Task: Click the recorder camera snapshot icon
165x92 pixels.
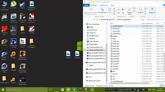Action: tap(143, 90)
